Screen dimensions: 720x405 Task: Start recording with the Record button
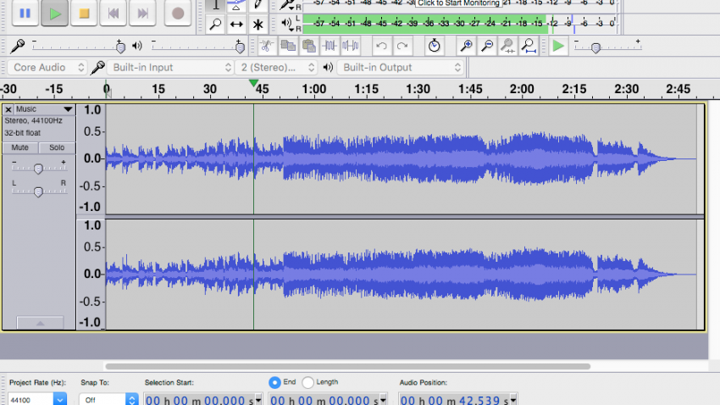178,14
